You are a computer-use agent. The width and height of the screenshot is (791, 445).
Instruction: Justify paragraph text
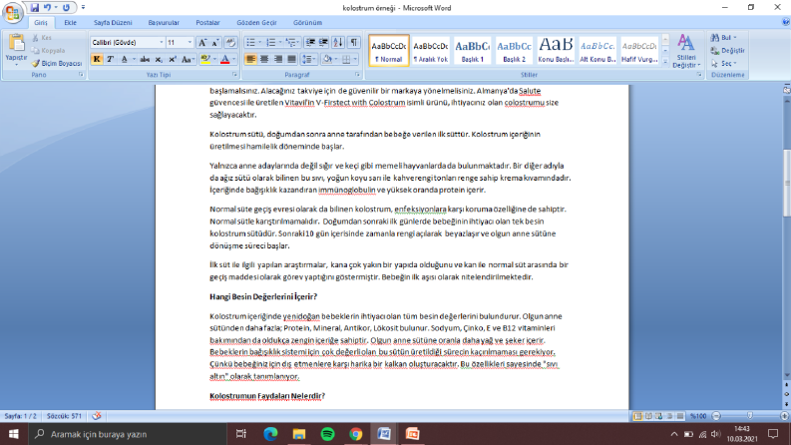[291, 60]
